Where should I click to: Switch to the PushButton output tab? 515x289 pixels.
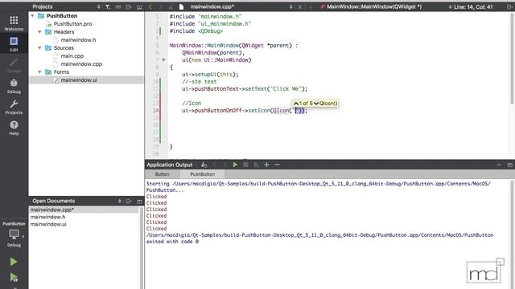point(202,174)
